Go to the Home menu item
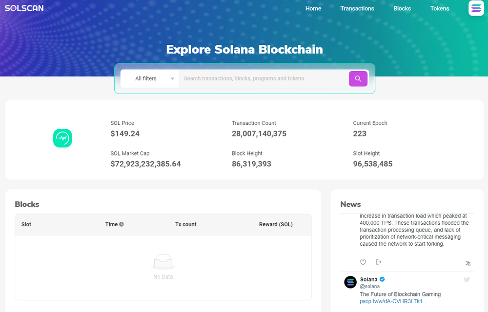Viewport: 488px width, 312px height. (x=313, y=8)
